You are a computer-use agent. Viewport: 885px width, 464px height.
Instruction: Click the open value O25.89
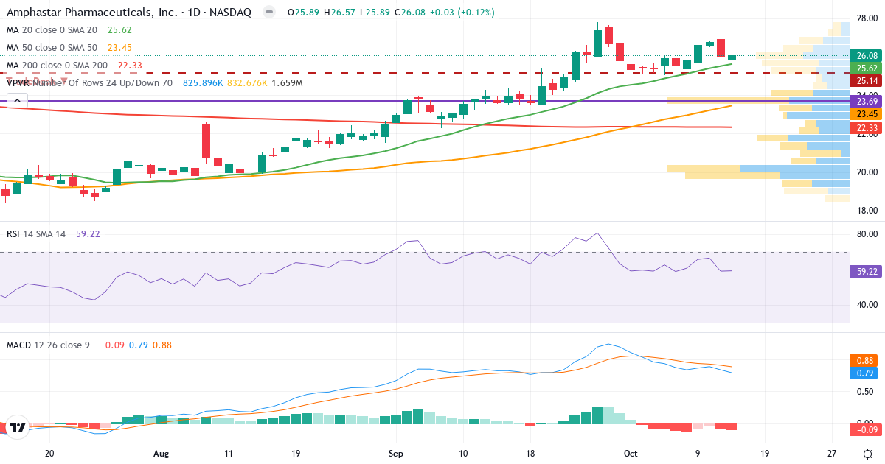click(303, 13)
